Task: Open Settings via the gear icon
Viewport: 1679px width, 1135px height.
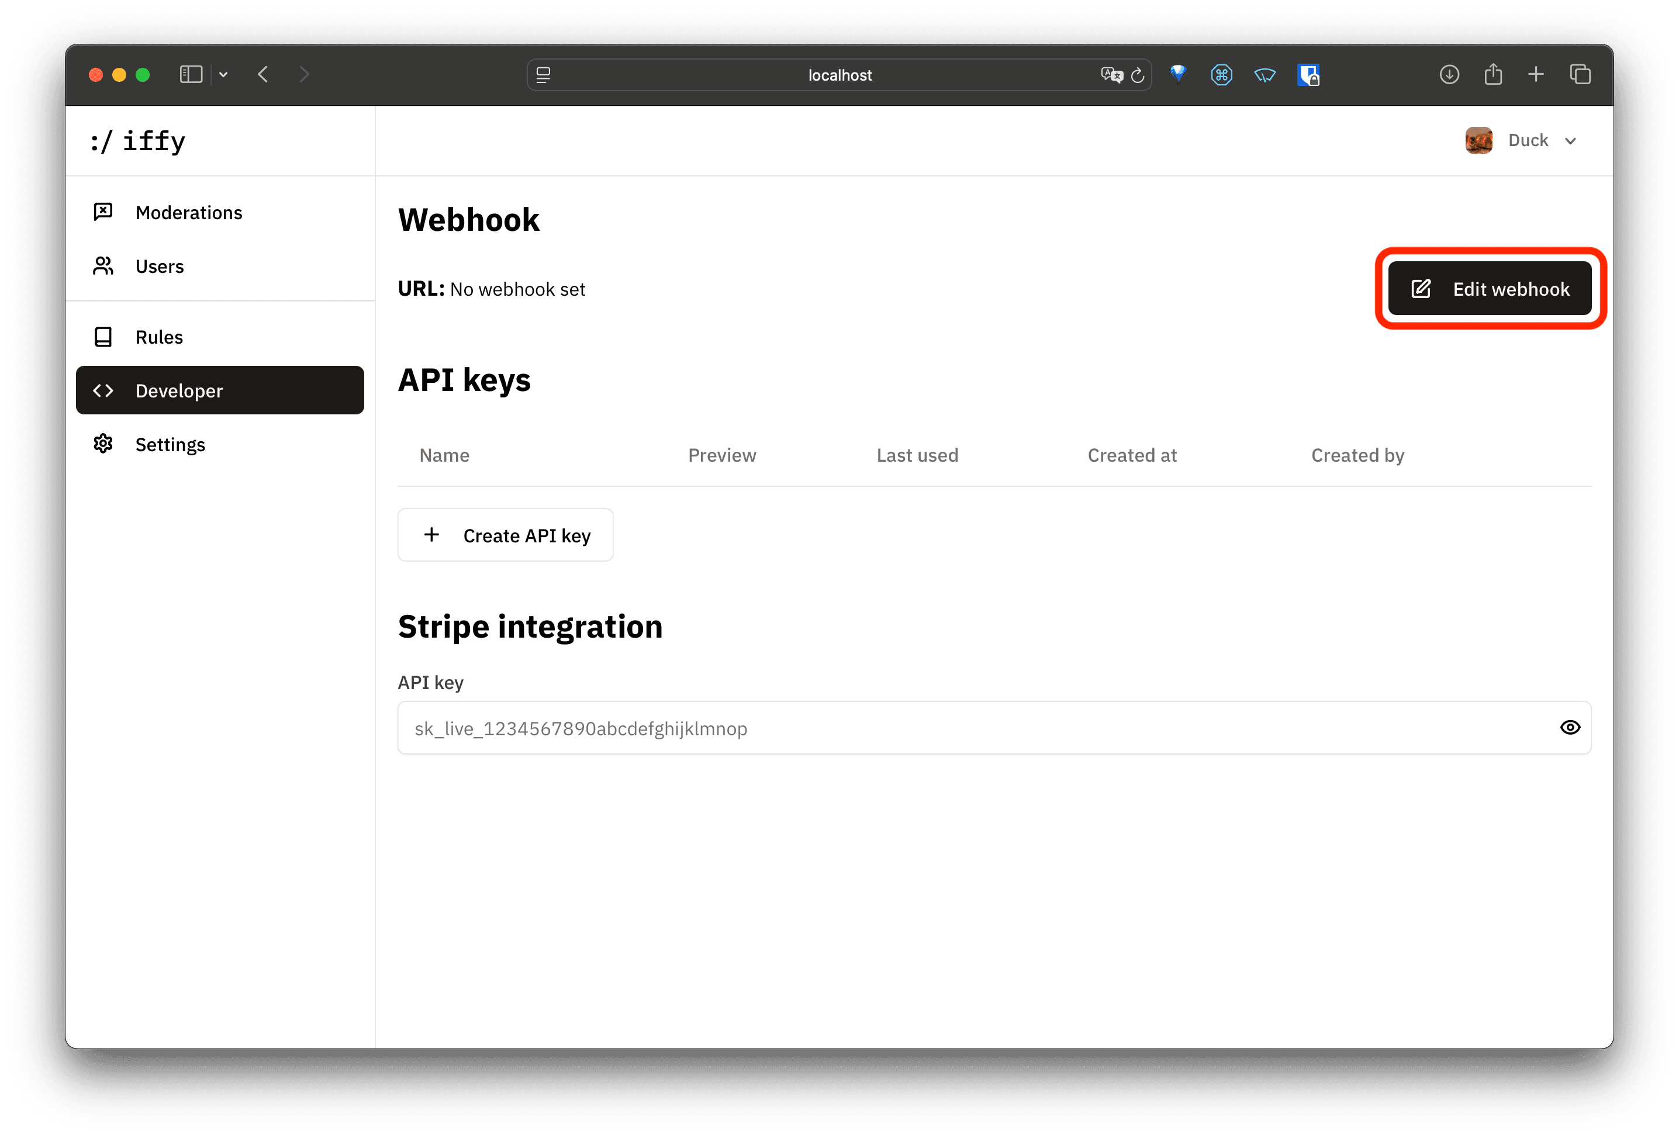Action: tap(102, 444)
